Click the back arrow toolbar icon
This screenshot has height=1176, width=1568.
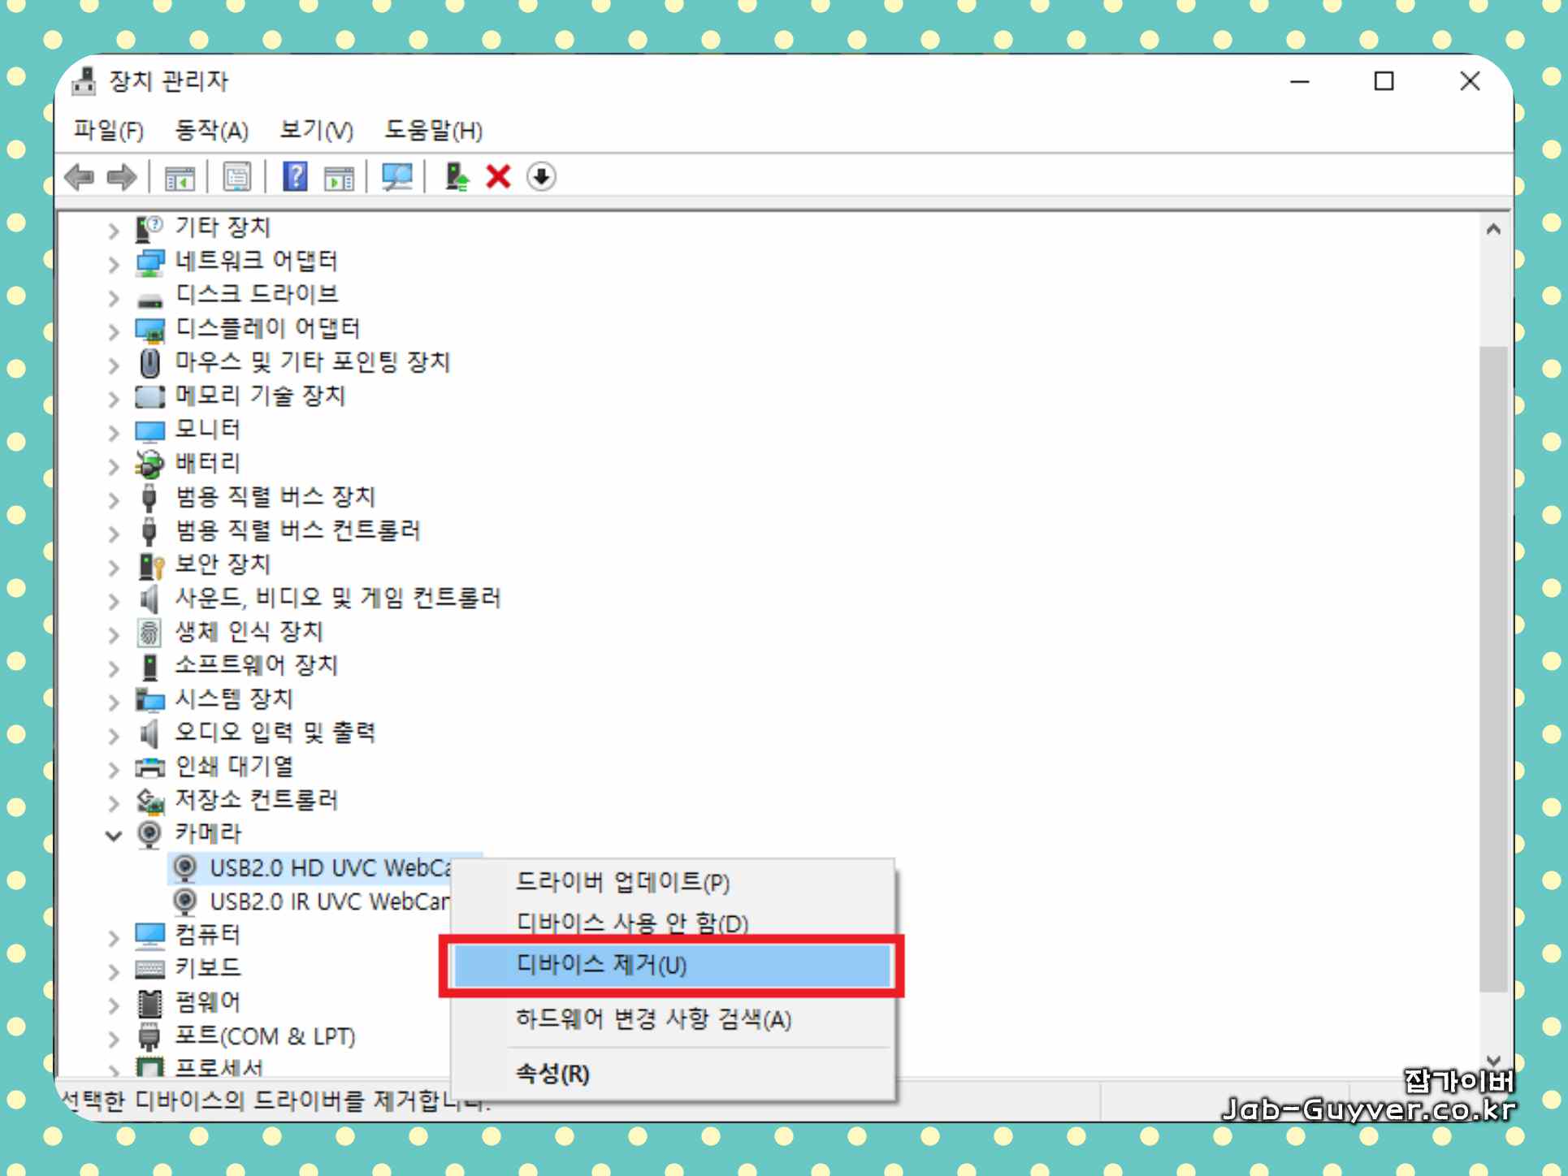80,176
